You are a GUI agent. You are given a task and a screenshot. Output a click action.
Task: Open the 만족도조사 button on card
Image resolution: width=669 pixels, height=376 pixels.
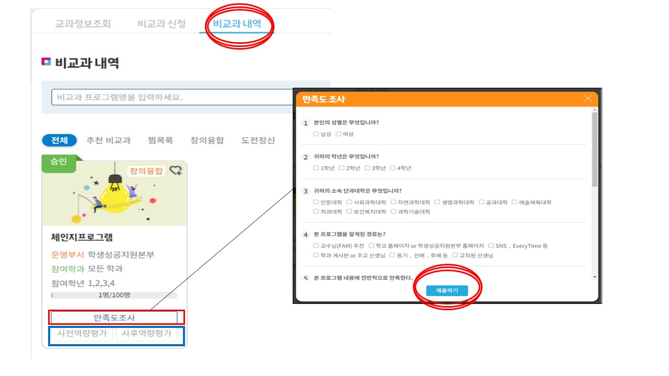pyautogui.click(x=114, y=318)
